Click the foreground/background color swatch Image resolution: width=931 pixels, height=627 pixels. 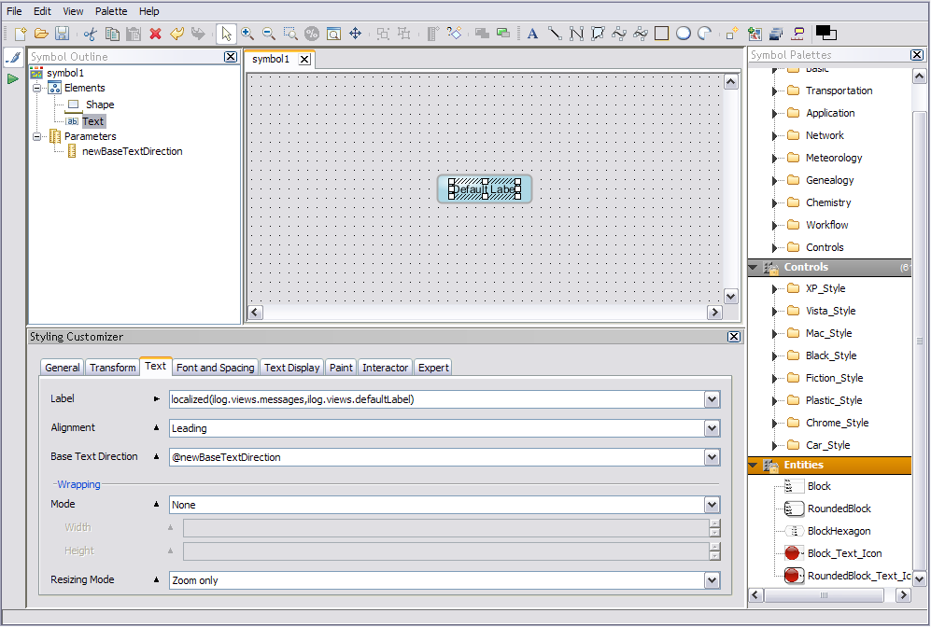[x=825, y=34]
